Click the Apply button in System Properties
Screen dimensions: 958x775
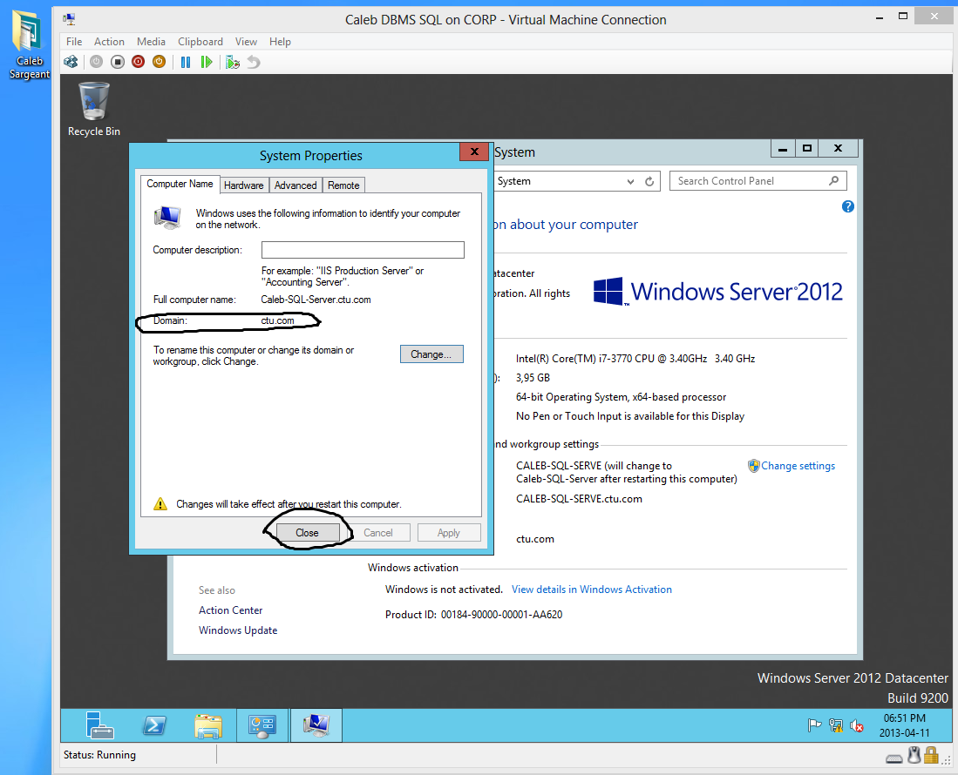coord(449,533)
